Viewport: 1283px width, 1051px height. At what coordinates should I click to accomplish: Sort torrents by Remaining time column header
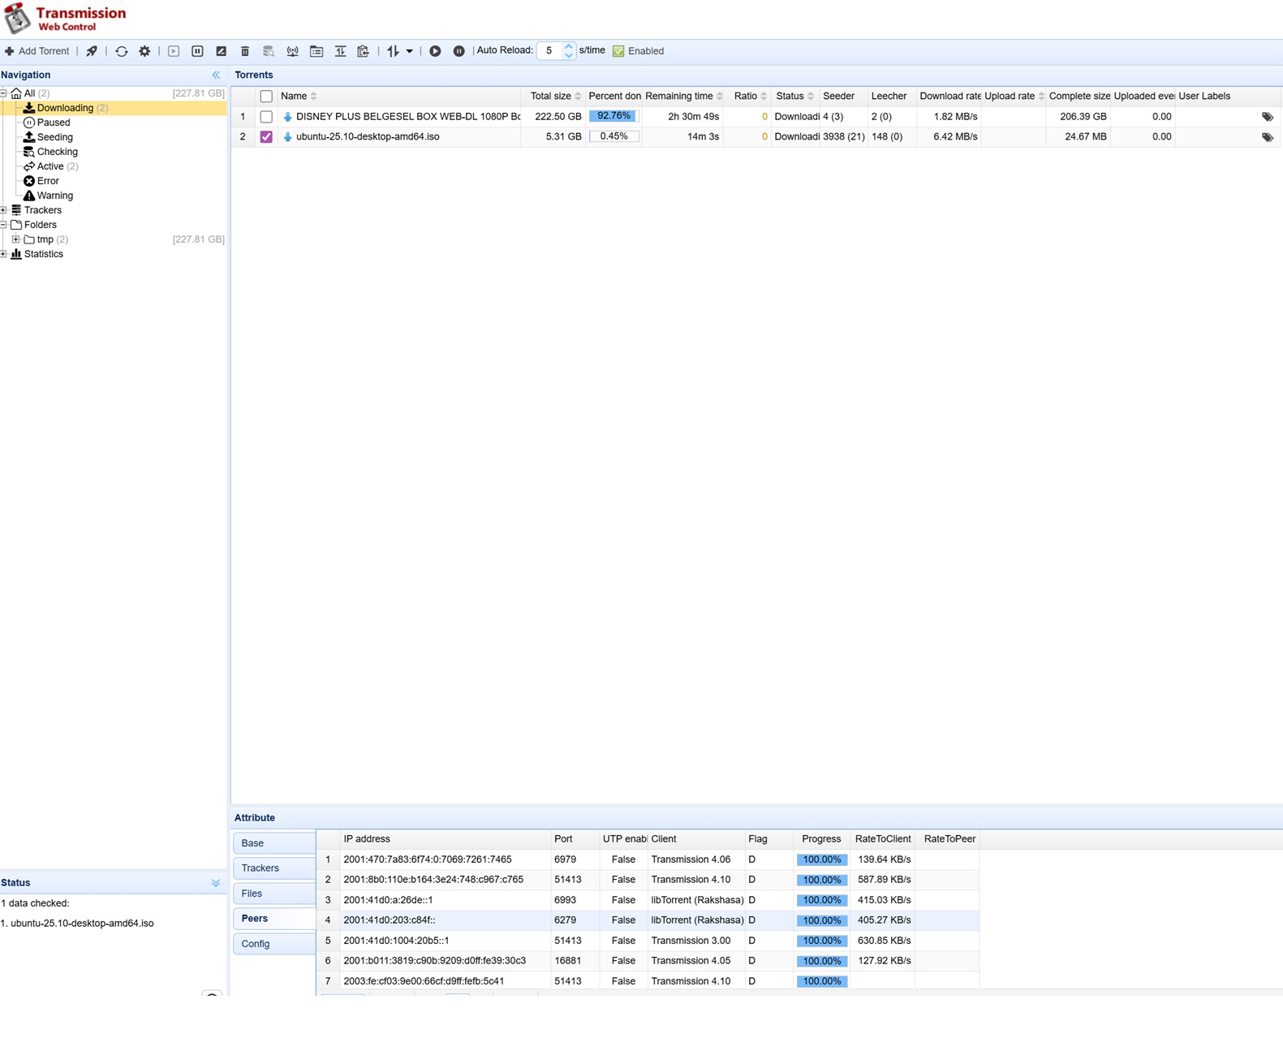[x=684, y=97]
